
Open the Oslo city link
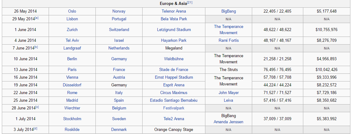[x=72, y=11]
